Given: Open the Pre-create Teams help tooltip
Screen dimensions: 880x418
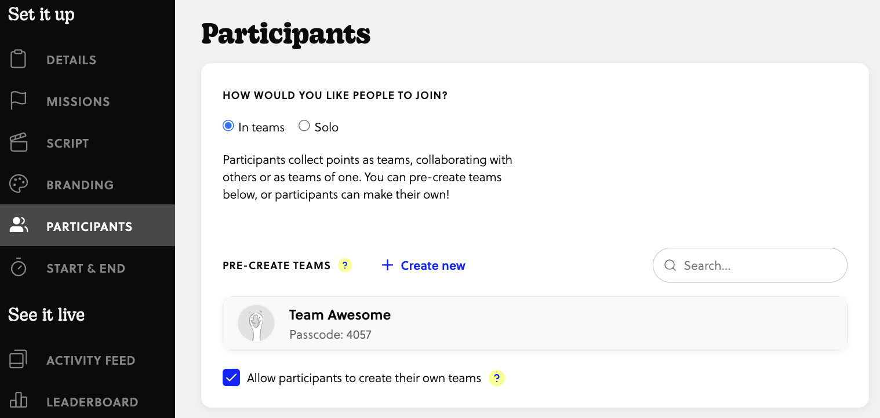Looking at the screenshot, I should pos(345,265).
